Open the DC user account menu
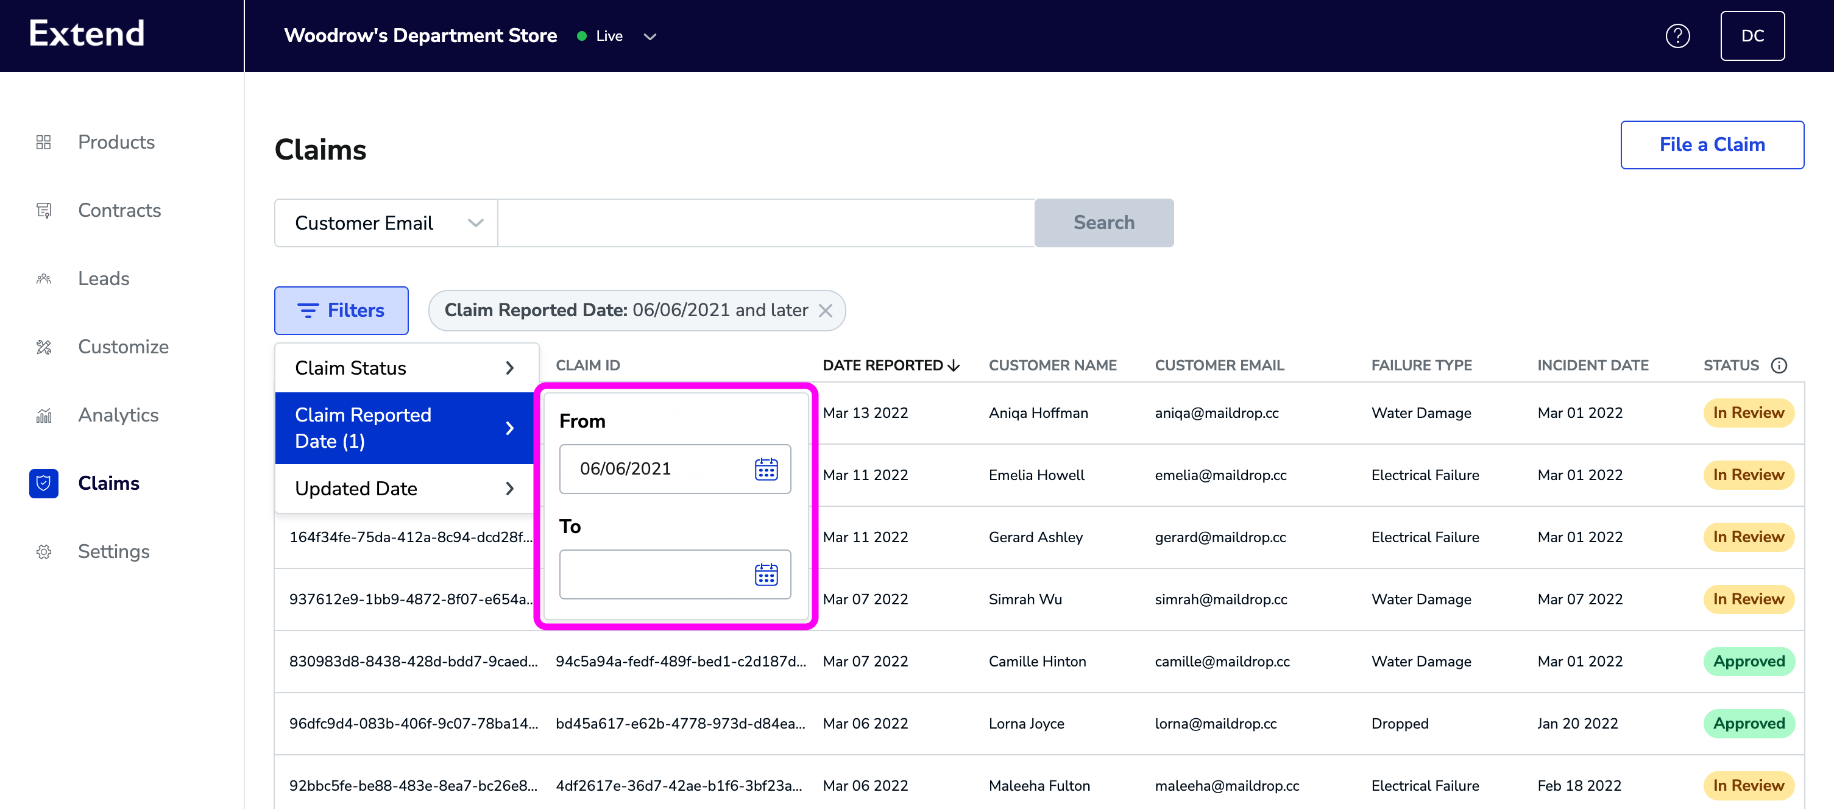1834x809 pixels. click(1752, 35)
